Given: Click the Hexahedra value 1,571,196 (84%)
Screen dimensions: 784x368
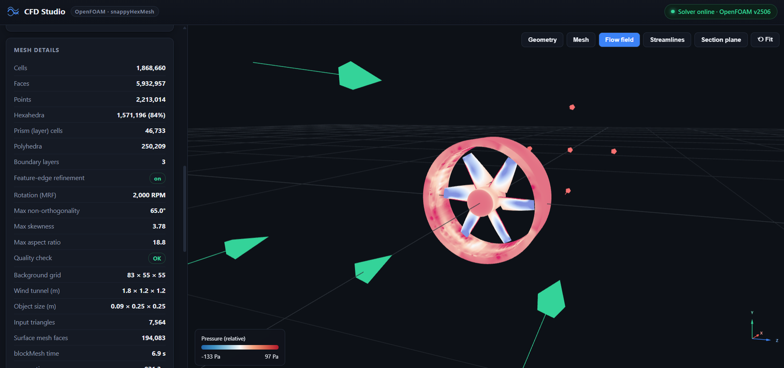Looking at the screenshot, I should click(x=141, y=115).
